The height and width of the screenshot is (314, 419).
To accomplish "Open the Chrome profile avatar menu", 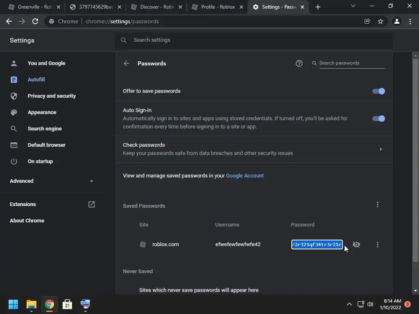I will 397,21.
